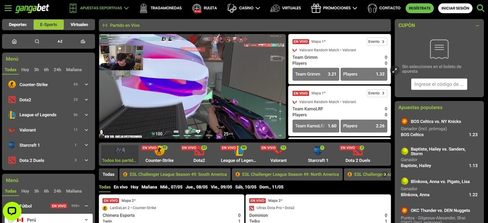The height and width of the screenshot is (223, 488).
Task: Expand Dota2 menu row chevron
Action: pos(86,100)
